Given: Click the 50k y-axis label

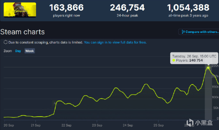Looking at the screenshot, I should tap(216, 108).
